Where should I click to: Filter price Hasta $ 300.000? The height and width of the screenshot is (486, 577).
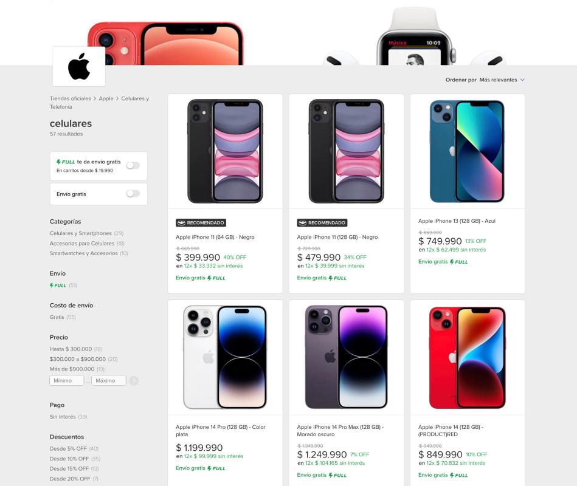click(x=71, y=349)
